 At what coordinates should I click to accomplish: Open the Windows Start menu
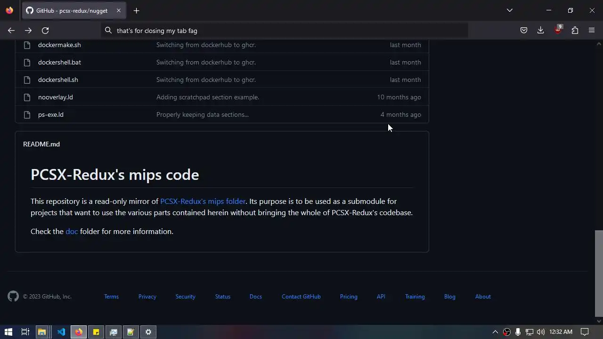(x=8, y=332)
